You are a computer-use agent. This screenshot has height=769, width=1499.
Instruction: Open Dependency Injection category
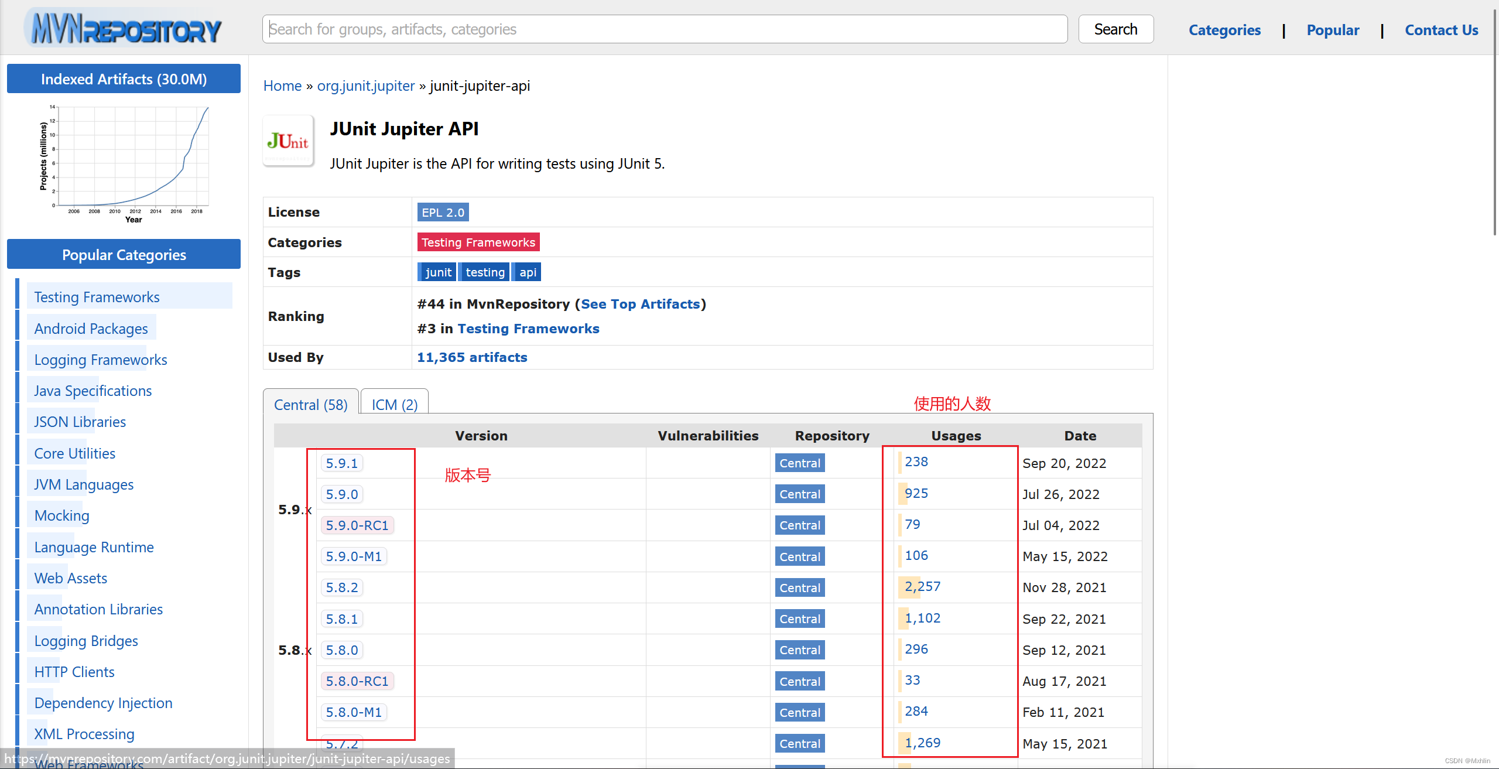tap(103, 703)
